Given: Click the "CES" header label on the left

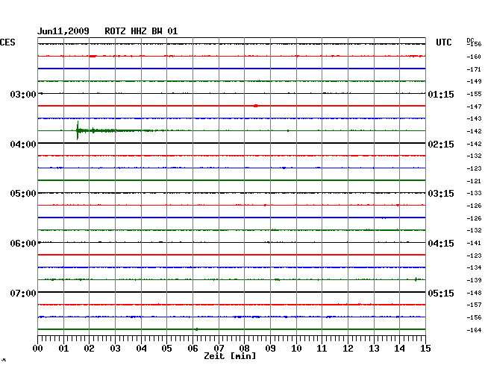Looking at the screenshot, I should coord(7,42).
